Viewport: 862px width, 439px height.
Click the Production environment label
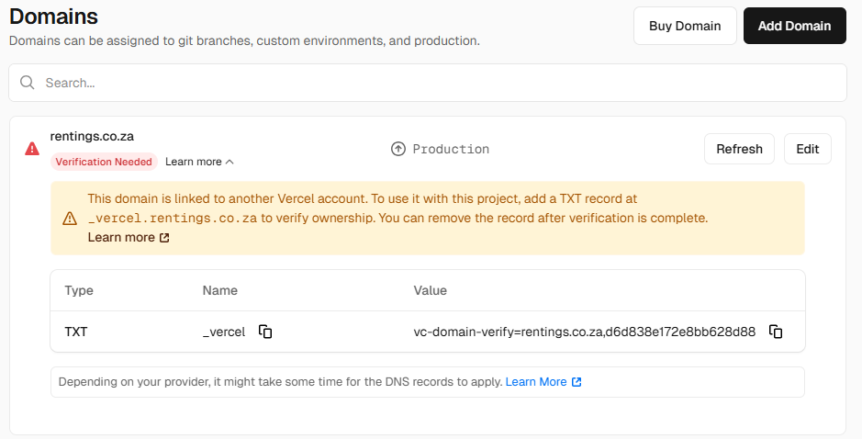click(451, 149)
